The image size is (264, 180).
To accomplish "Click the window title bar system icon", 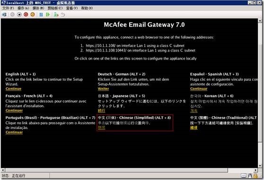I will click(3, 2).
